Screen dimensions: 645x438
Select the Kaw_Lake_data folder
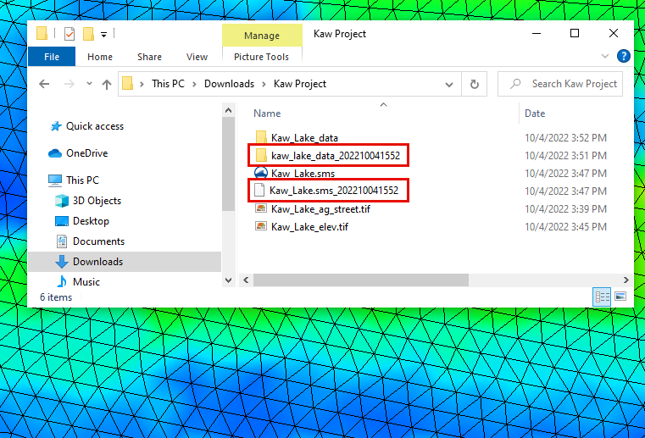pos(304,138)
